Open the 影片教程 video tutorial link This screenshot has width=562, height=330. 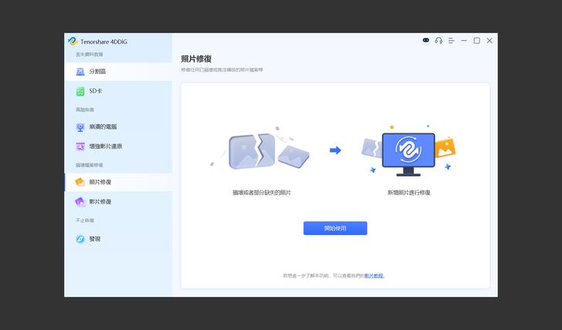374,275
